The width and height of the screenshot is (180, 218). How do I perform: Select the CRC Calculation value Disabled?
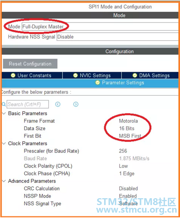(x=129, y=189)
